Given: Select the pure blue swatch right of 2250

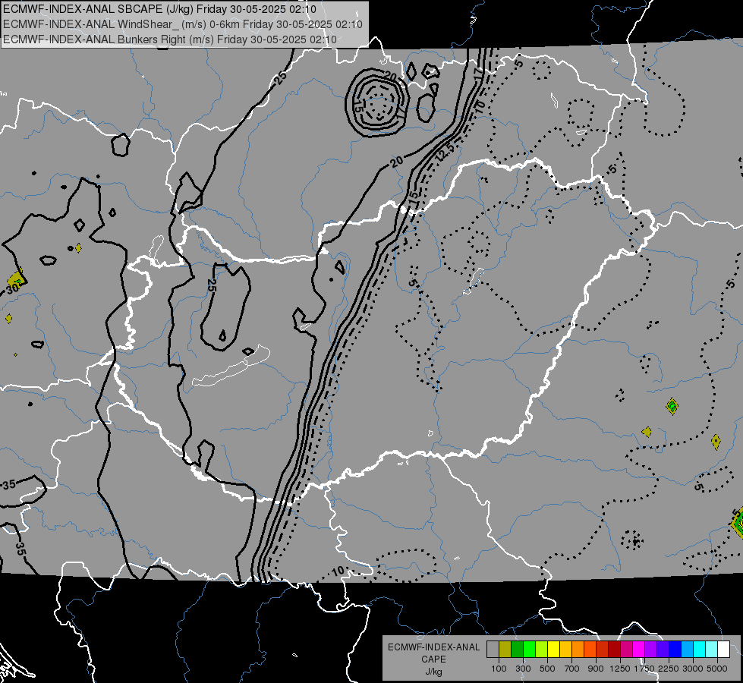Looking at the screenshot, I should click(x=675, y=650).
